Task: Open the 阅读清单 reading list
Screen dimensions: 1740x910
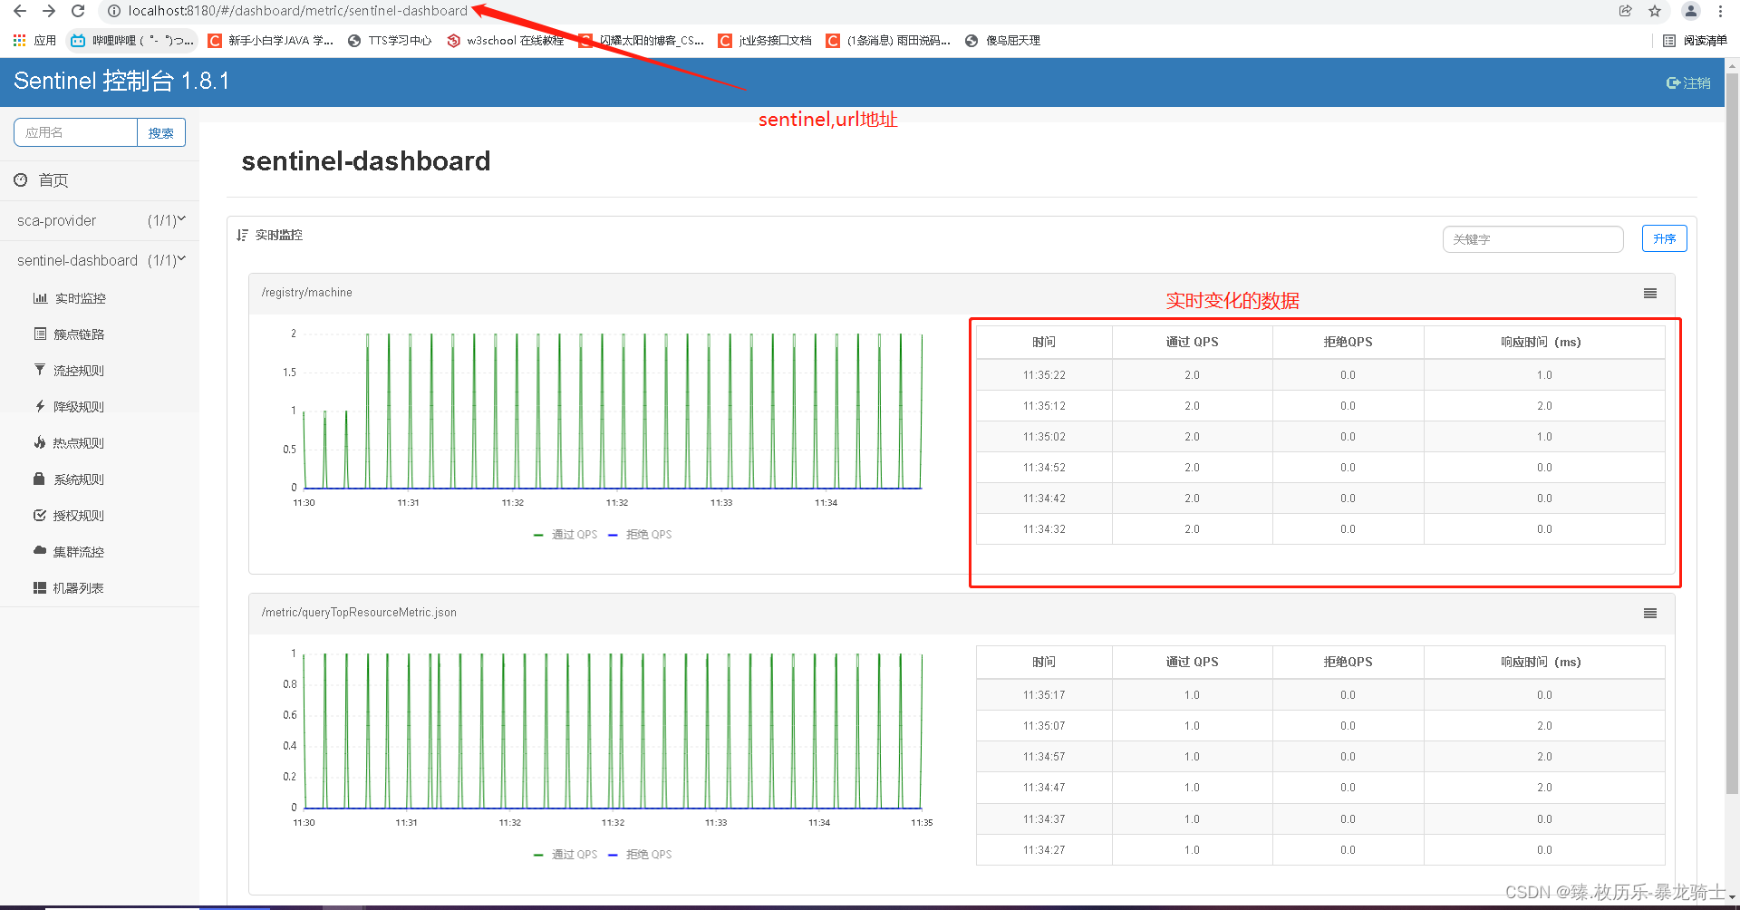Action: tap(1696, 41)
